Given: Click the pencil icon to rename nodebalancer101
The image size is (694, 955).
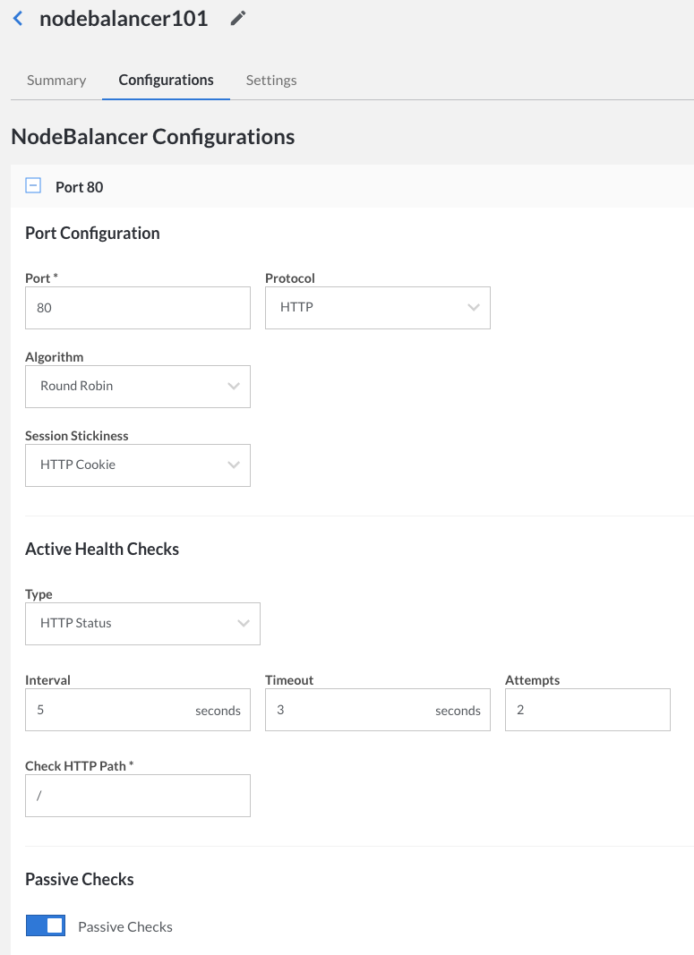Looking at the screenshot, I should tap(237, 17).
